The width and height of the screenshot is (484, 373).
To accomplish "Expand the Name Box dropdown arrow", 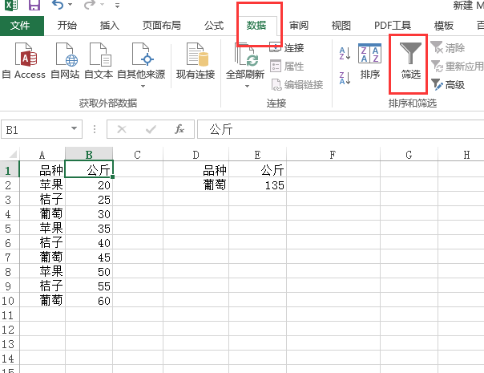I will (74, 128).
